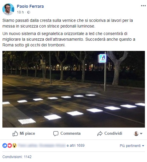Click the wow face reaction icon
Viewport: 147px width, 162px height.
click(15, 146)
